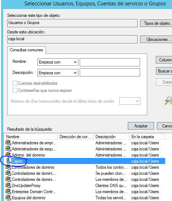Select the Equipos del dominio row
172x201 pixels.
tap(85, 198)
